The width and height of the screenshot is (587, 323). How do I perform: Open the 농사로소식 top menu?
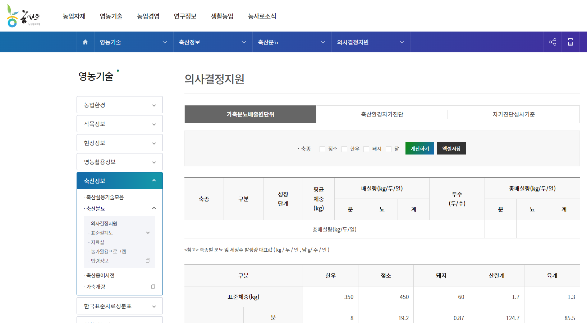[262, 16]
